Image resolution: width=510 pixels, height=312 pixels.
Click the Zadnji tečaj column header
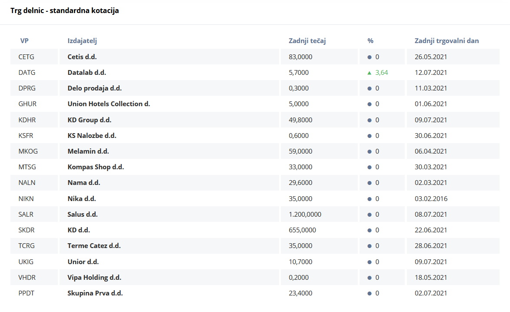click(x=307, y=41)
